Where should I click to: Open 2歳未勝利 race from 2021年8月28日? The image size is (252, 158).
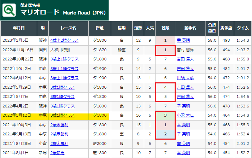click(x=59, y=144)
